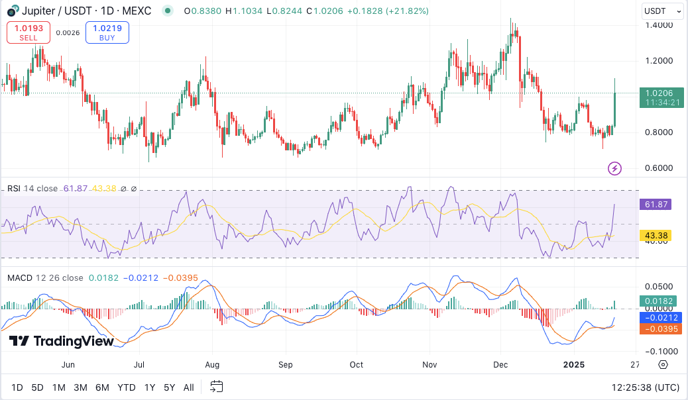This screenshot has height=400, width=688.
Task: Click the high price H1.1034 value
Action: 244,11
